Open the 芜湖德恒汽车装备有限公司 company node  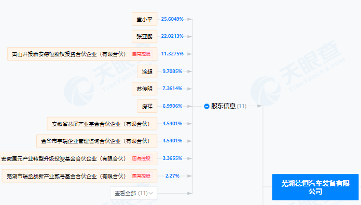315,187
